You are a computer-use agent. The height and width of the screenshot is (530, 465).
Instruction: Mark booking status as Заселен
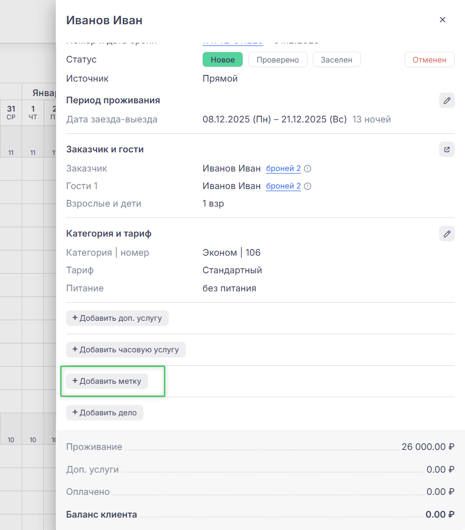click(336, 60)
